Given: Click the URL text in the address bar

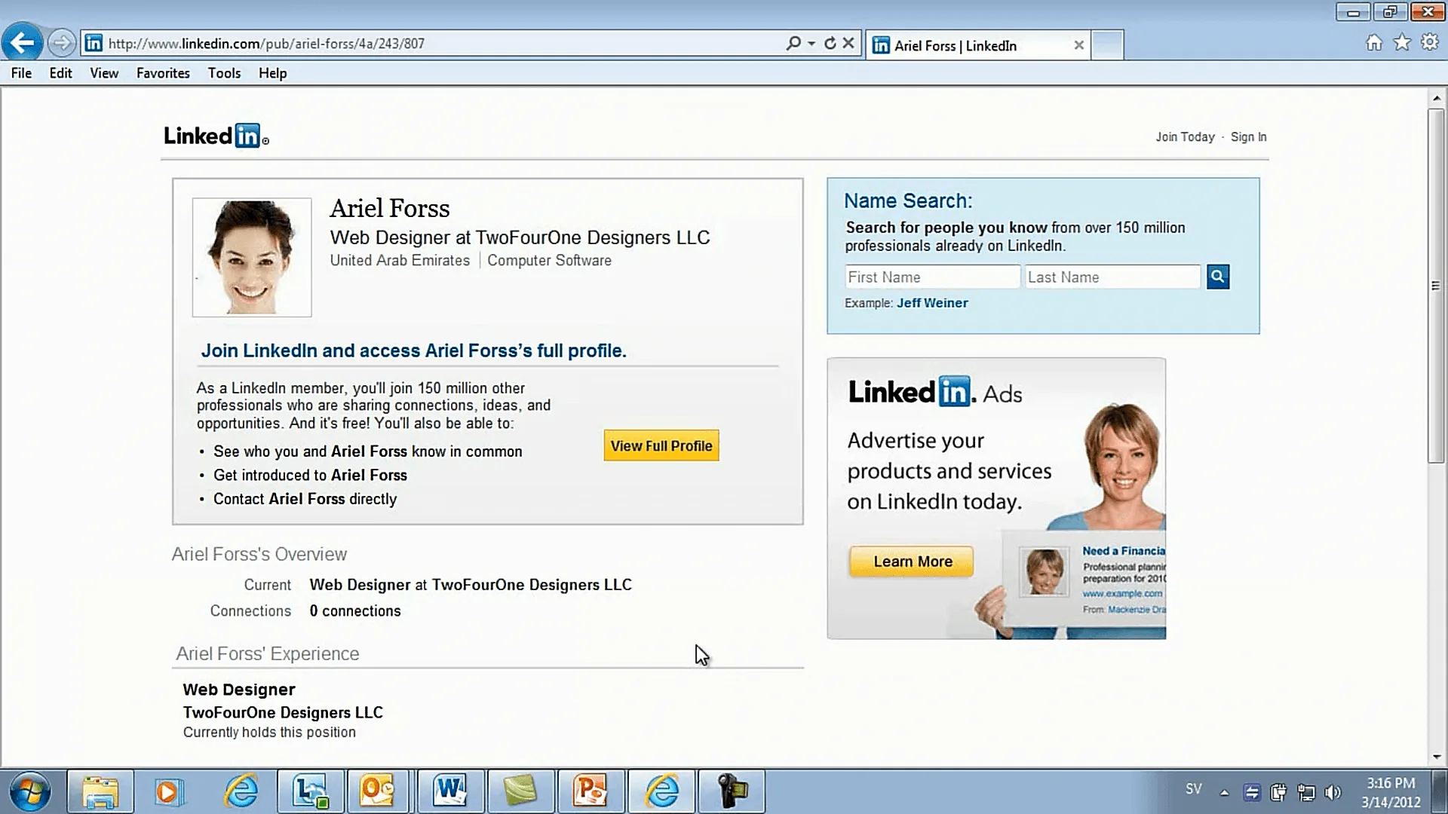Looking at the screenshot, I should pos(266,44).
